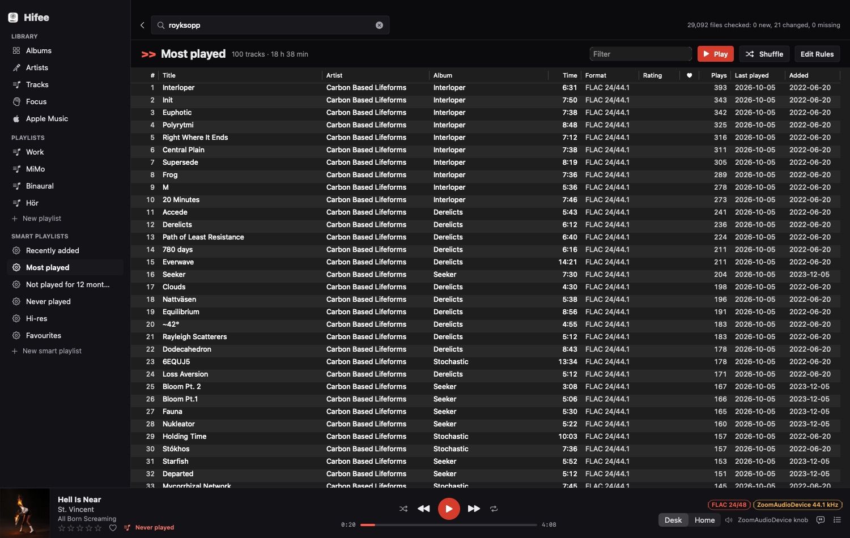Screen dimensions: 850x538
Task: Open the Tracks library view
Action: coord(37,84)
